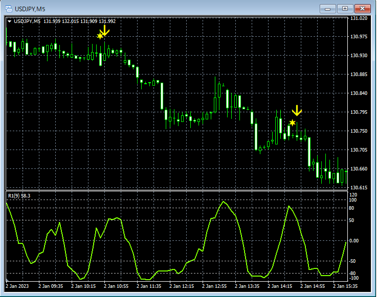Click the 130.885 price scale label
Image resolution: width=377 pixels, height=297 pixels.
click(x=359, y=75)
